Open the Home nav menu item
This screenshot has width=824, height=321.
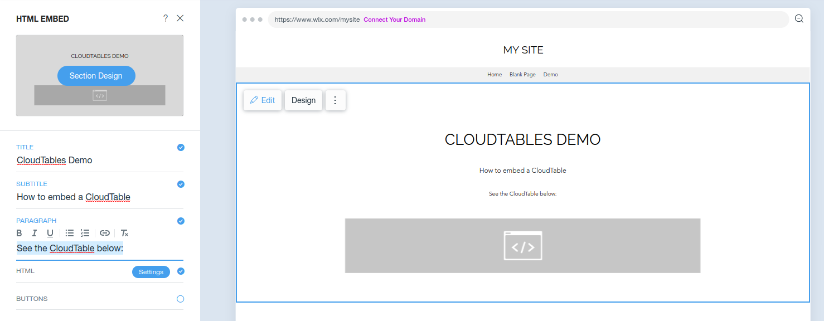(495, 75)
